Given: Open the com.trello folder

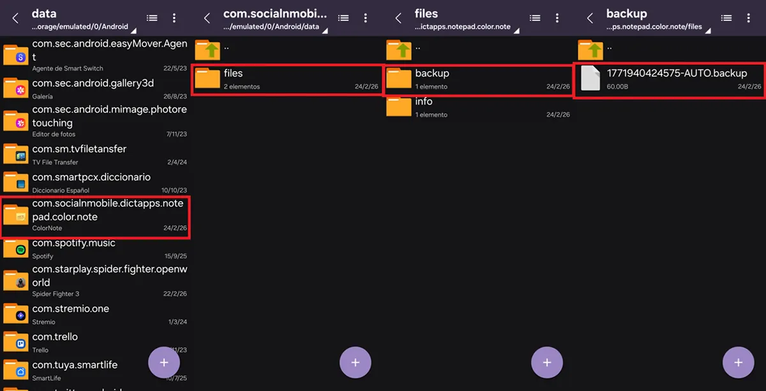Looking at the screenshot, I should (x=96, y=342).
